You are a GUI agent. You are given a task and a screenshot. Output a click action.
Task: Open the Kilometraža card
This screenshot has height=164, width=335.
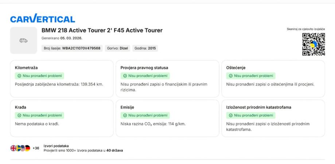coord(62,79)
